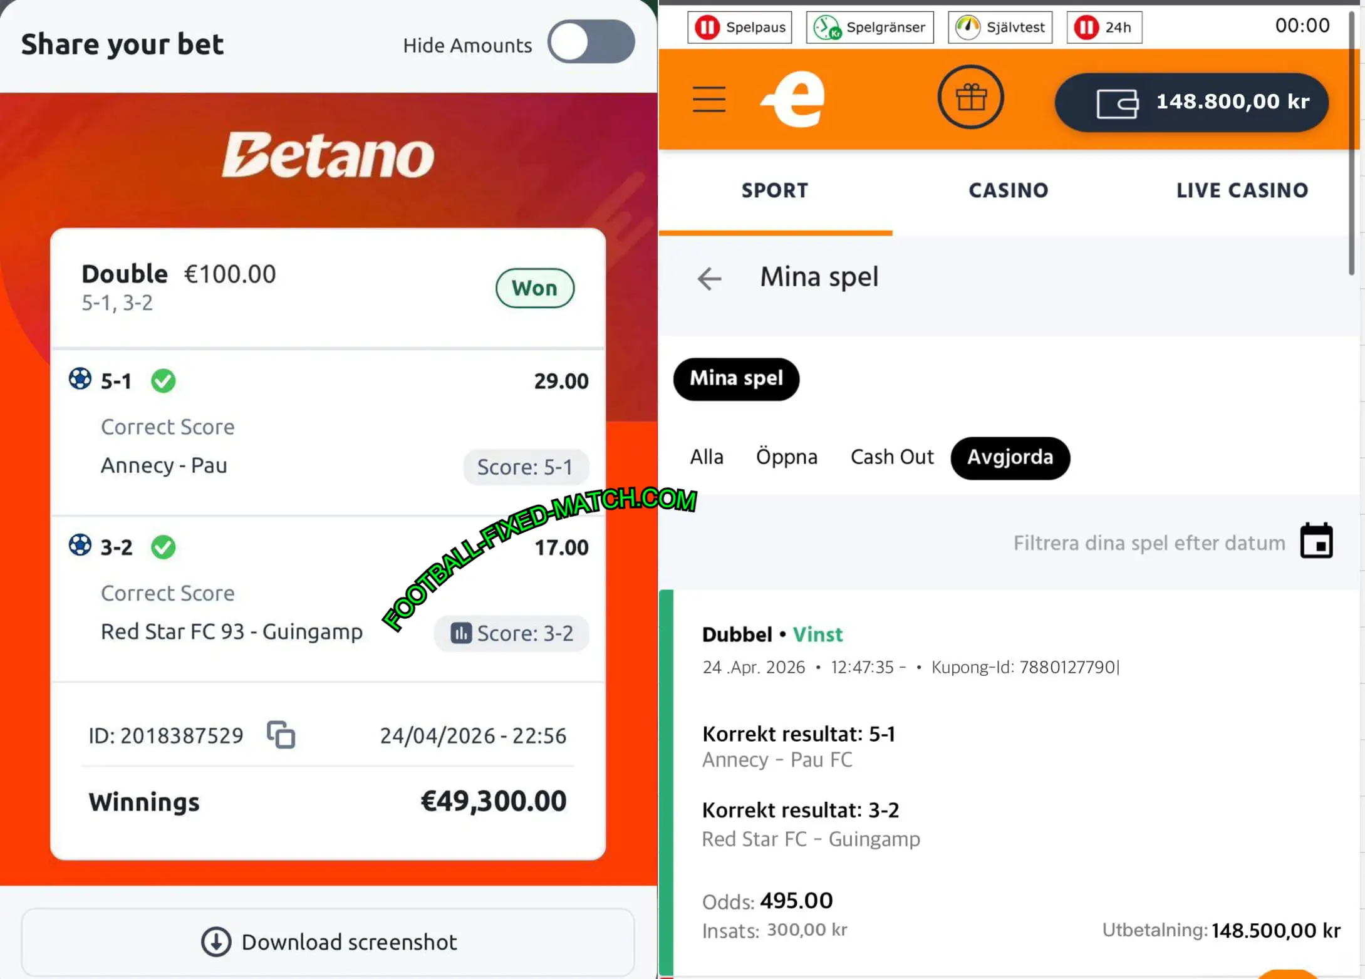Click the Spelpaus pause icon
The image size is (1365, 979).
(x=708, y=28)
